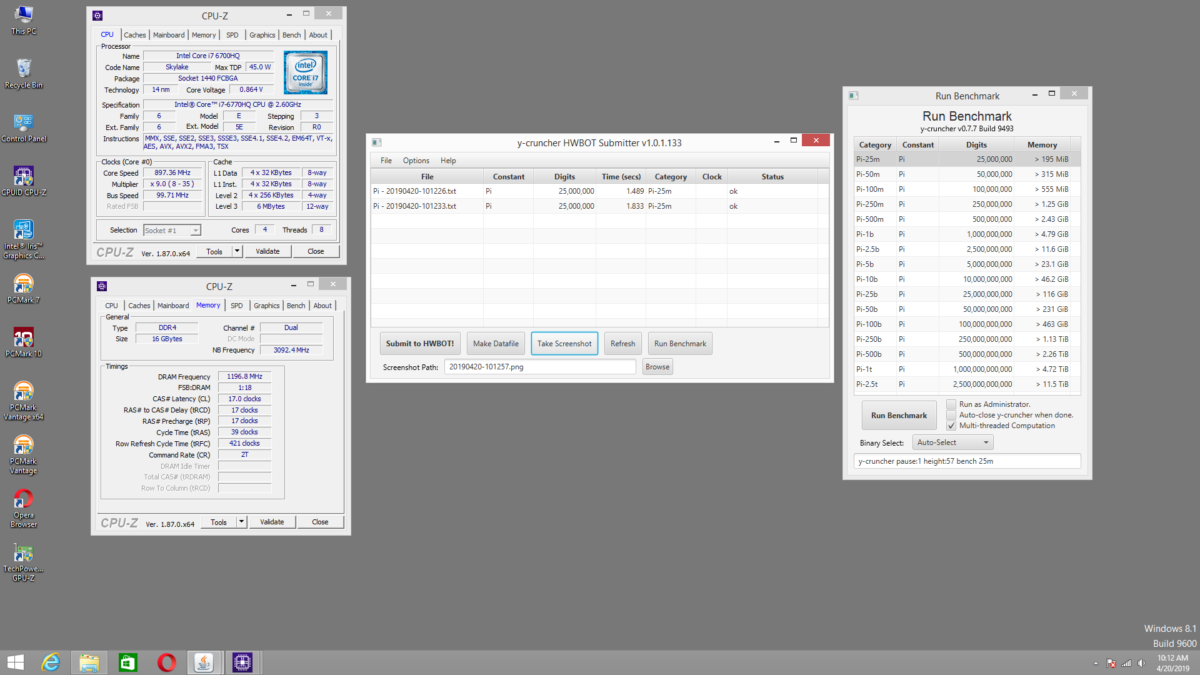Screen dimensions: 1200x675
Task: Click the Action Center flag icon
Action: (1111, 663)
